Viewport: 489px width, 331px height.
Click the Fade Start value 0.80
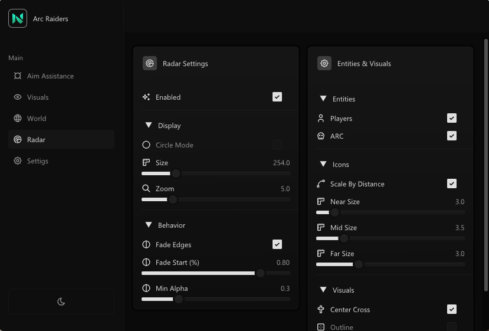pyautogui.click(x=283, y=263)
